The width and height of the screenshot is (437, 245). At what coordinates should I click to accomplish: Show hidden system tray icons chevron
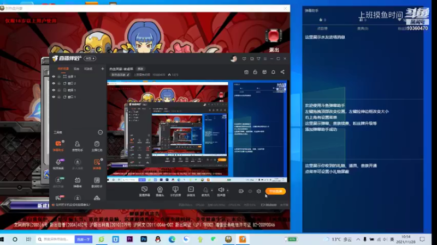(358, 239)
